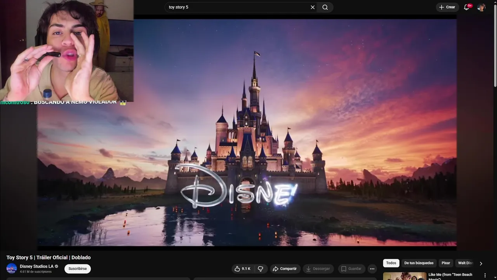Click the Disney castle video player
497x280 pixels.
pyautogui.click(x=247, y=132)
